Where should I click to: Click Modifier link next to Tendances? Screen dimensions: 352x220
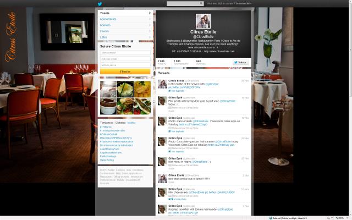pos(131,123)
